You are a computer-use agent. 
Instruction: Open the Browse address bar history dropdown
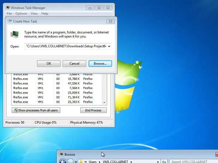pyautogui.click(x=158, y=162)
